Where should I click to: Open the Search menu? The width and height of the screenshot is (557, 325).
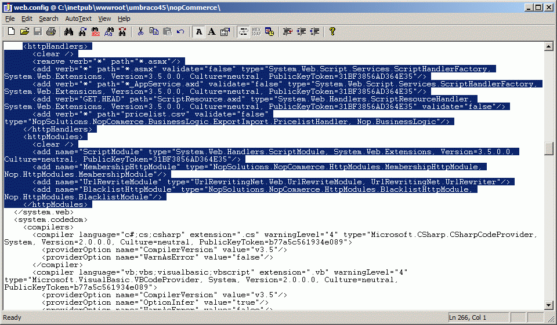click(x=49, y=19)
